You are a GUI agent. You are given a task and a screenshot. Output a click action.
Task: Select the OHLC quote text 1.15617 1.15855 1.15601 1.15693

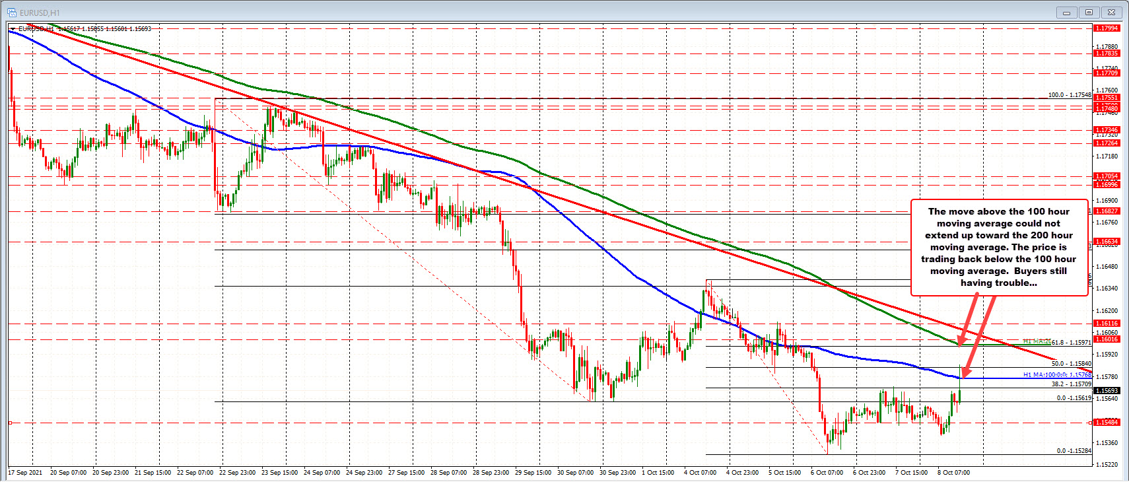104,29
